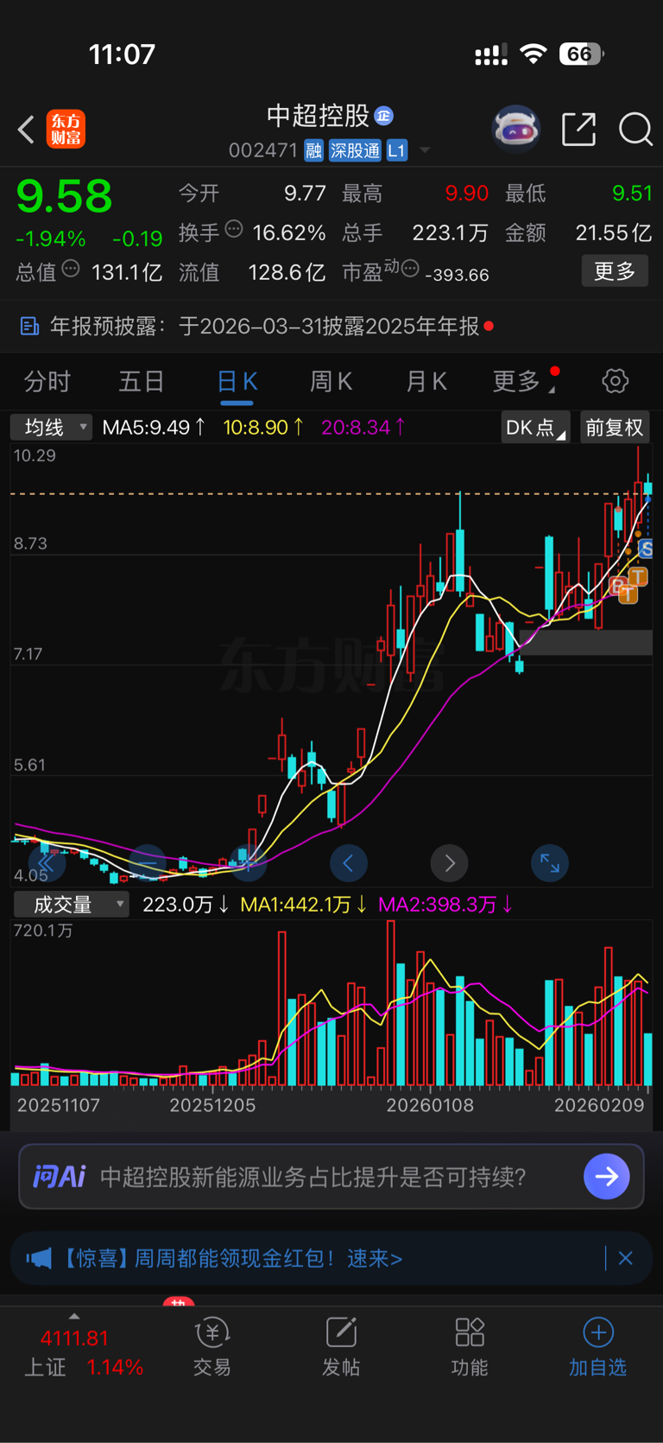Image resolution: width=663 pixels, height=1443 pixels.
Task: Tap the MA5:9.49 value
Action: (154, 427)
